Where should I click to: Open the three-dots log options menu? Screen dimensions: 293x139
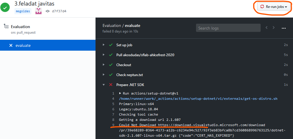coord(284,28)
